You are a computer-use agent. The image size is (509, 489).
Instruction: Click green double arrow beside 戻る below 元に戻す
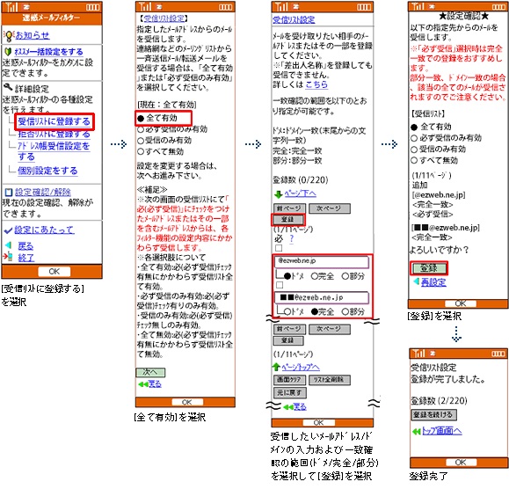[288, 407]
